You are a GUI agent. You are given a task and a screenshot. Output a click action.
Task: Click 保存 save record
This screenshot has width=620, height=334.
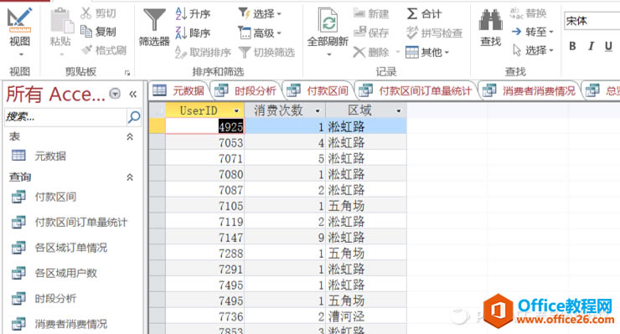(x=371, y=33)
